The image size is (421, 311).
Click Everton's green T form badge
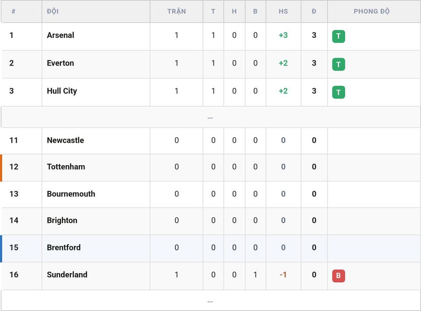(x=338, y=64)
